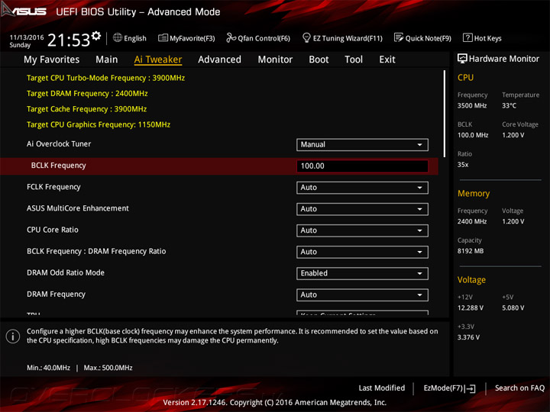Viewport: 550px width, 412px height.
Task: Open settings gear next to clock
Action: [96, 36]
